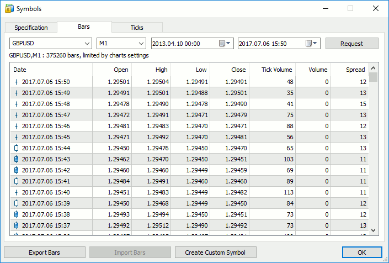The width and height of the screenshot is (389, 263).
Task: Click the scrollbar up arrow
Action: click(x=374, y=68)
